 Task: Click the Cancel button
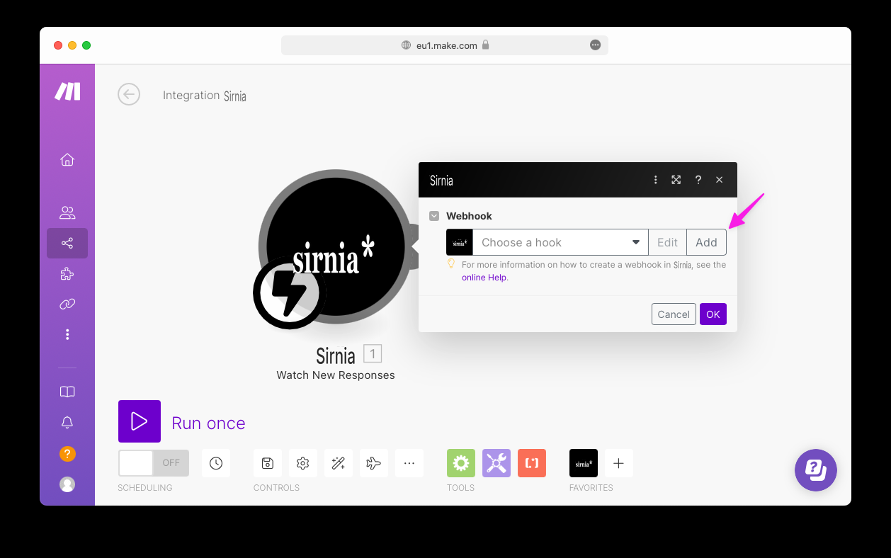674,314
